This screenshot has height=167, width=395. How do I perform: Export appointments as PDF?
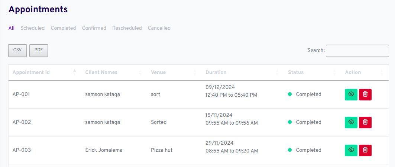[39, 51]
